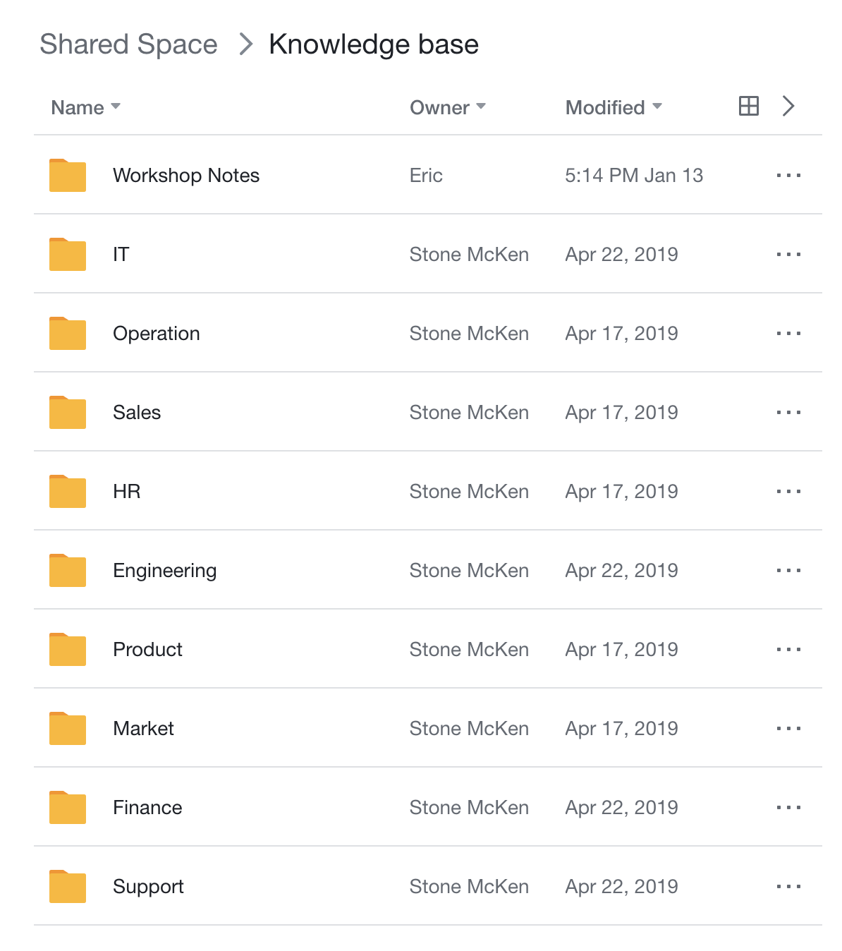Switch to grid view layout
Screen dimensions: 842x951
pos(748,107)
